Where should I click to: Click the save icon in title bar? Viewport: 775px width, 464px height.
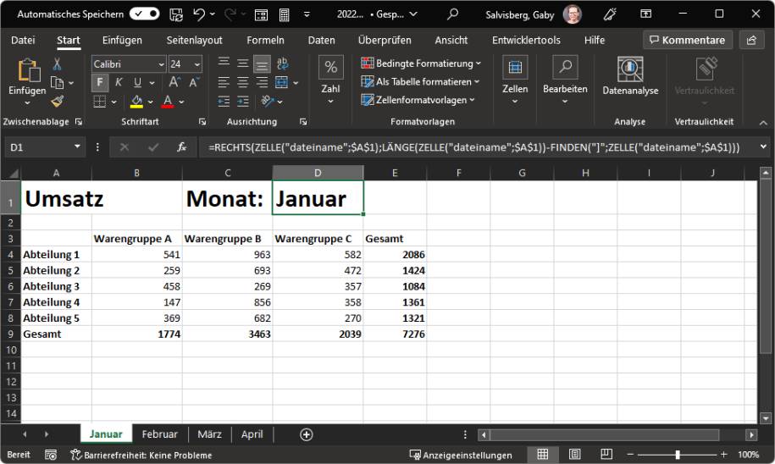[176, 14]
